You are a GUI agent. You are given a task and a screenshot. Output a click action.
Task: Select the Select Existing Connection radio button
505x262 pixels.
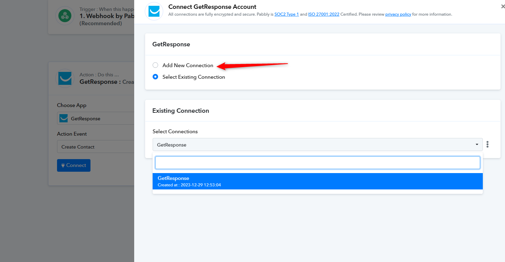coord(155,77)
